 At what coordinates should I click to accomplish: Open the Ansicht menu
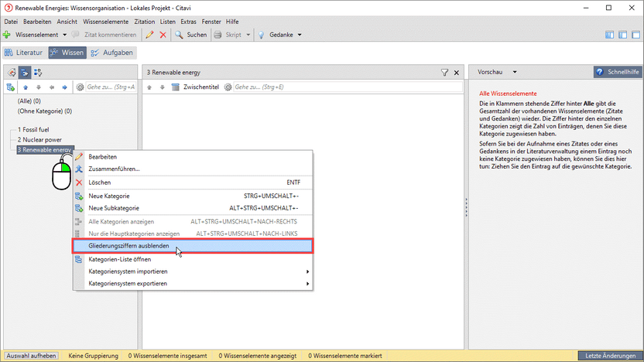click(x=67, y=22)
